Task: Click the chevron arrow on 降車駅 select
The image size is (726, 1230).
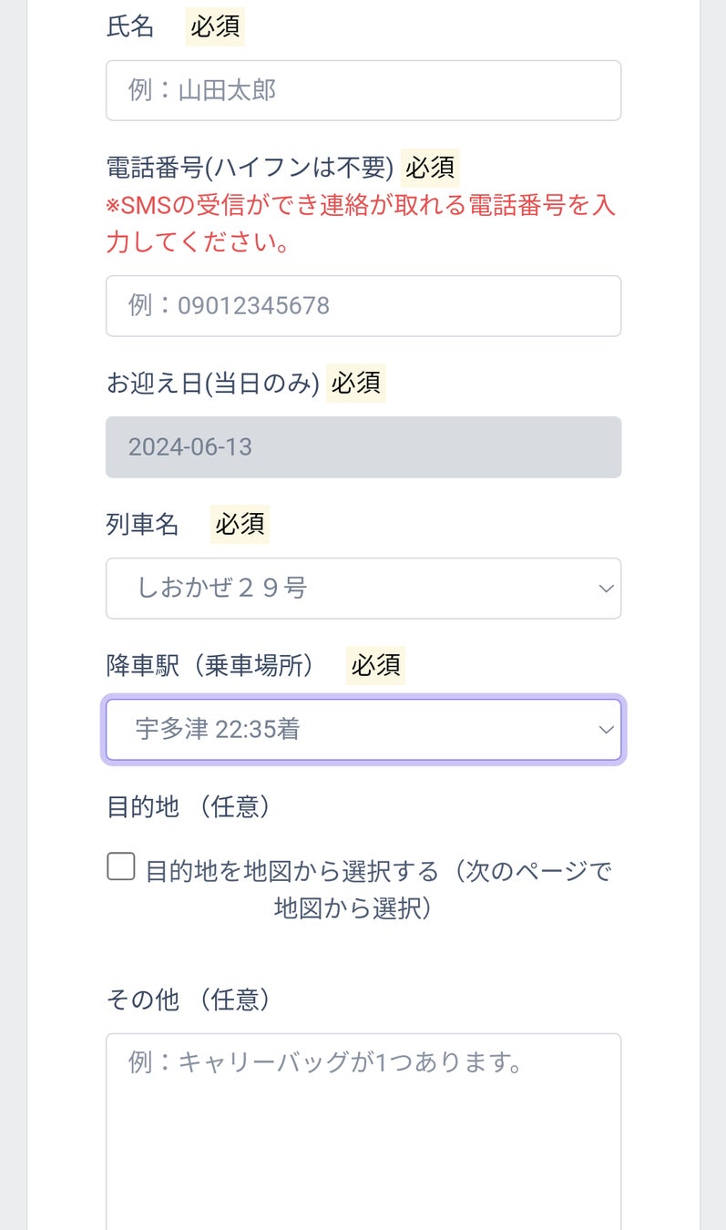Action: (606, 730)
